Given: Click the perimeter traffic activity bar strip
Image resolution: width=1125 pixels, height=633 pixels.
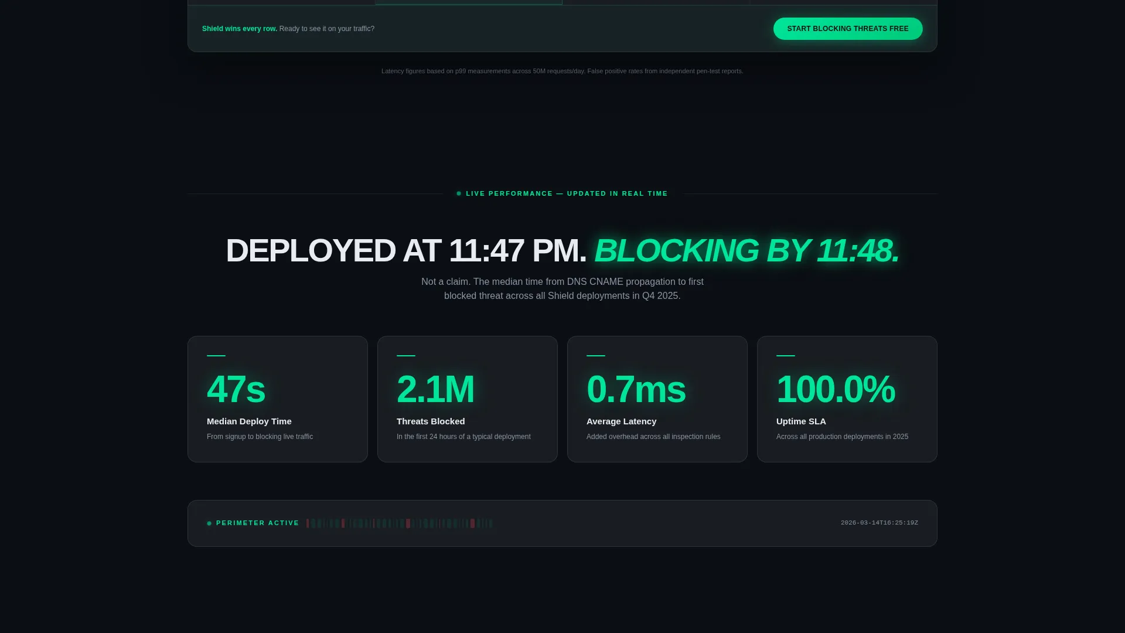Looking at the screenshot, I should click(x=400, y=523).
